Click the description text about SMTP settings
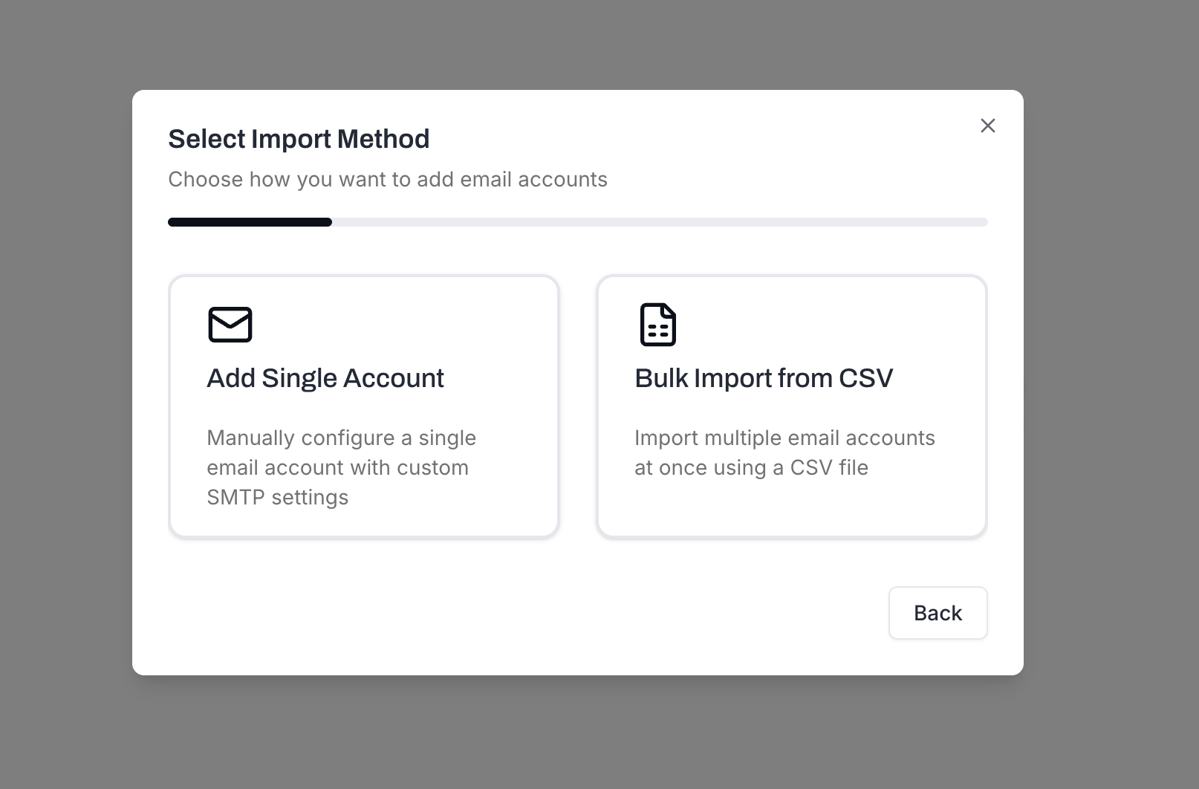Viewport: 1199px width, 789px height. click(x=341, y=467)
